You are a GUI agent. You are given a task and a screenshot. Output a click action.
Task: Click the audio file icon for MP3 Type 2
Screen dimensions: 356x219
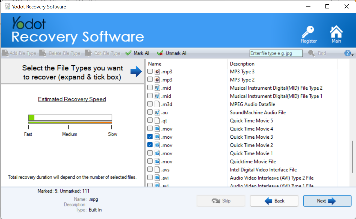click(x=157, y=80)
